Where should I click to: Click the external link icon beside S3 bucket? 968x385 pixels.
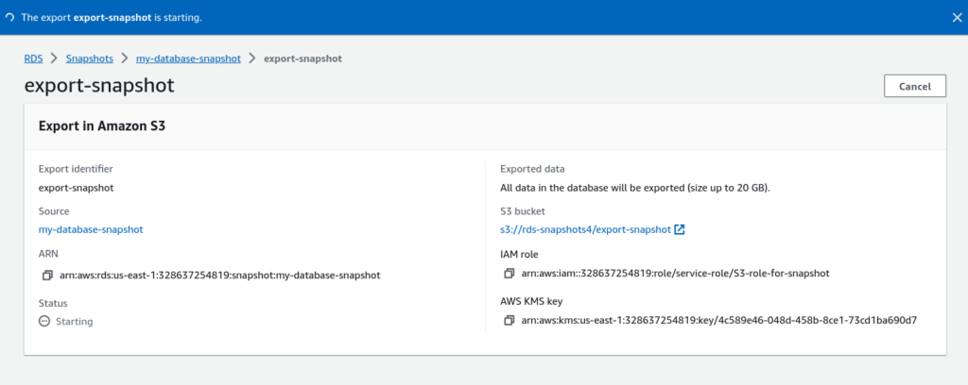coord(680,229)
